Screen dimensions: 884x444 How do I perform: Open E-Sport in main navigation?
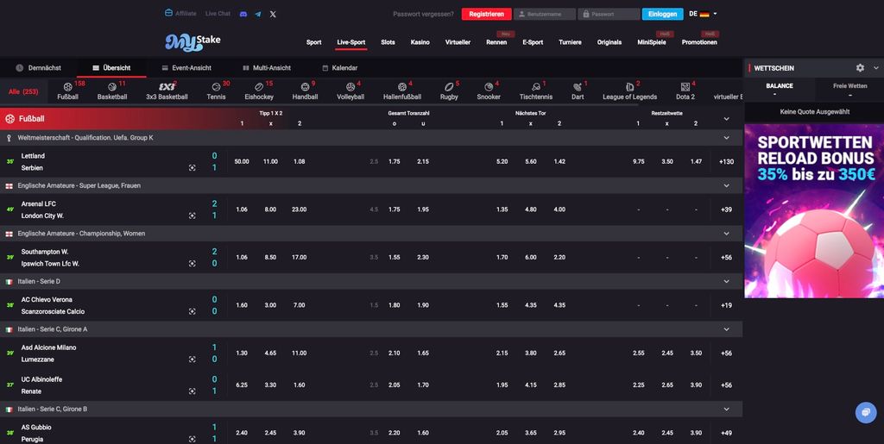coord(533,42)
